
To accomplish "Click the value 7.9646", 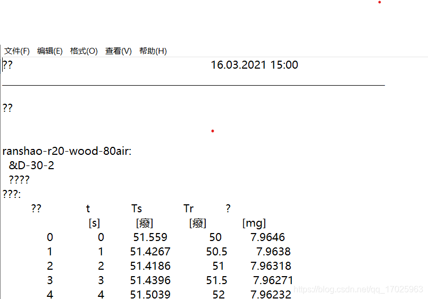I will [267, 237].
